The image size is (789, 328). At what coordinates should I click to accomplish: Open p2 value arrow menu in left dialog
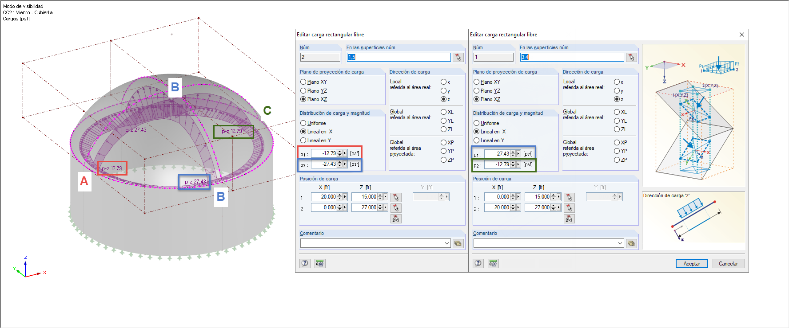(x=345, y=164)
